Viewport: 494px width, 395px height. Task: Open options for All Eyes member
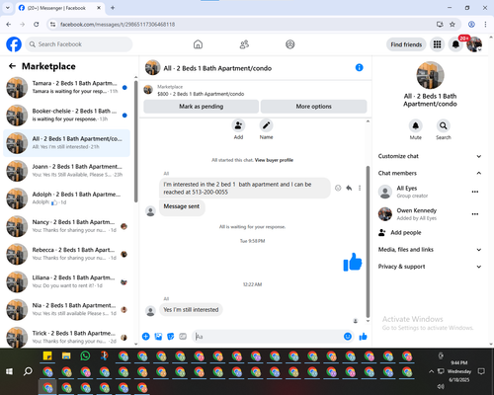[x=475, y=192]
